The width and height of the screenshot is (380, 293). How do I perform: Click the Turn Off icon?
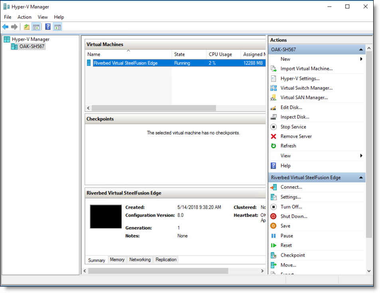tap(274, 207)
